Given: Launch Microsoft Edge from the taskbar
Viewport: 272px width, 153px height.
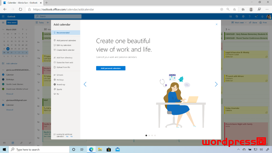Looking at the screenshot, I should pyautogui.click(x=91, y=150).
